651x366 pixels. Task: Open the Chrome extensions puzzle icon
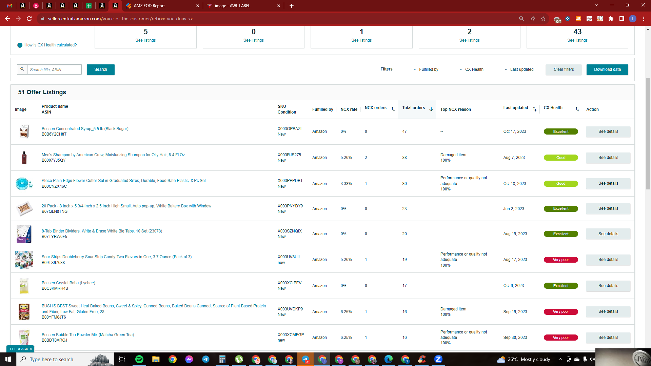[611, 19]
